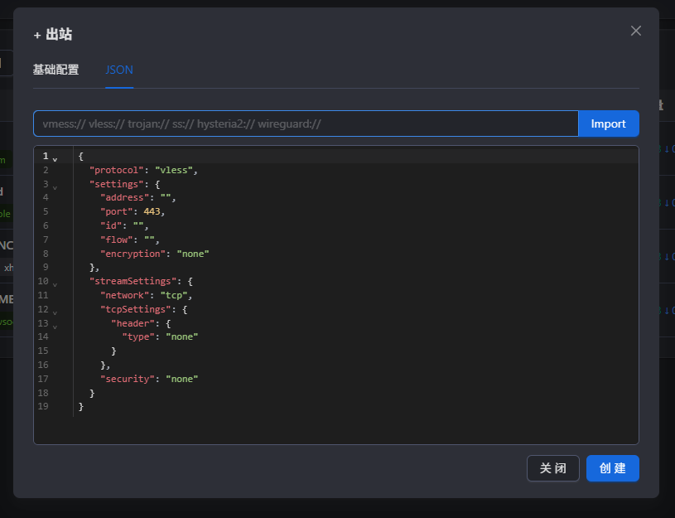675x518 pixels.
Task: Switch to the 基础配置 tab
Action: click(55, 70)
